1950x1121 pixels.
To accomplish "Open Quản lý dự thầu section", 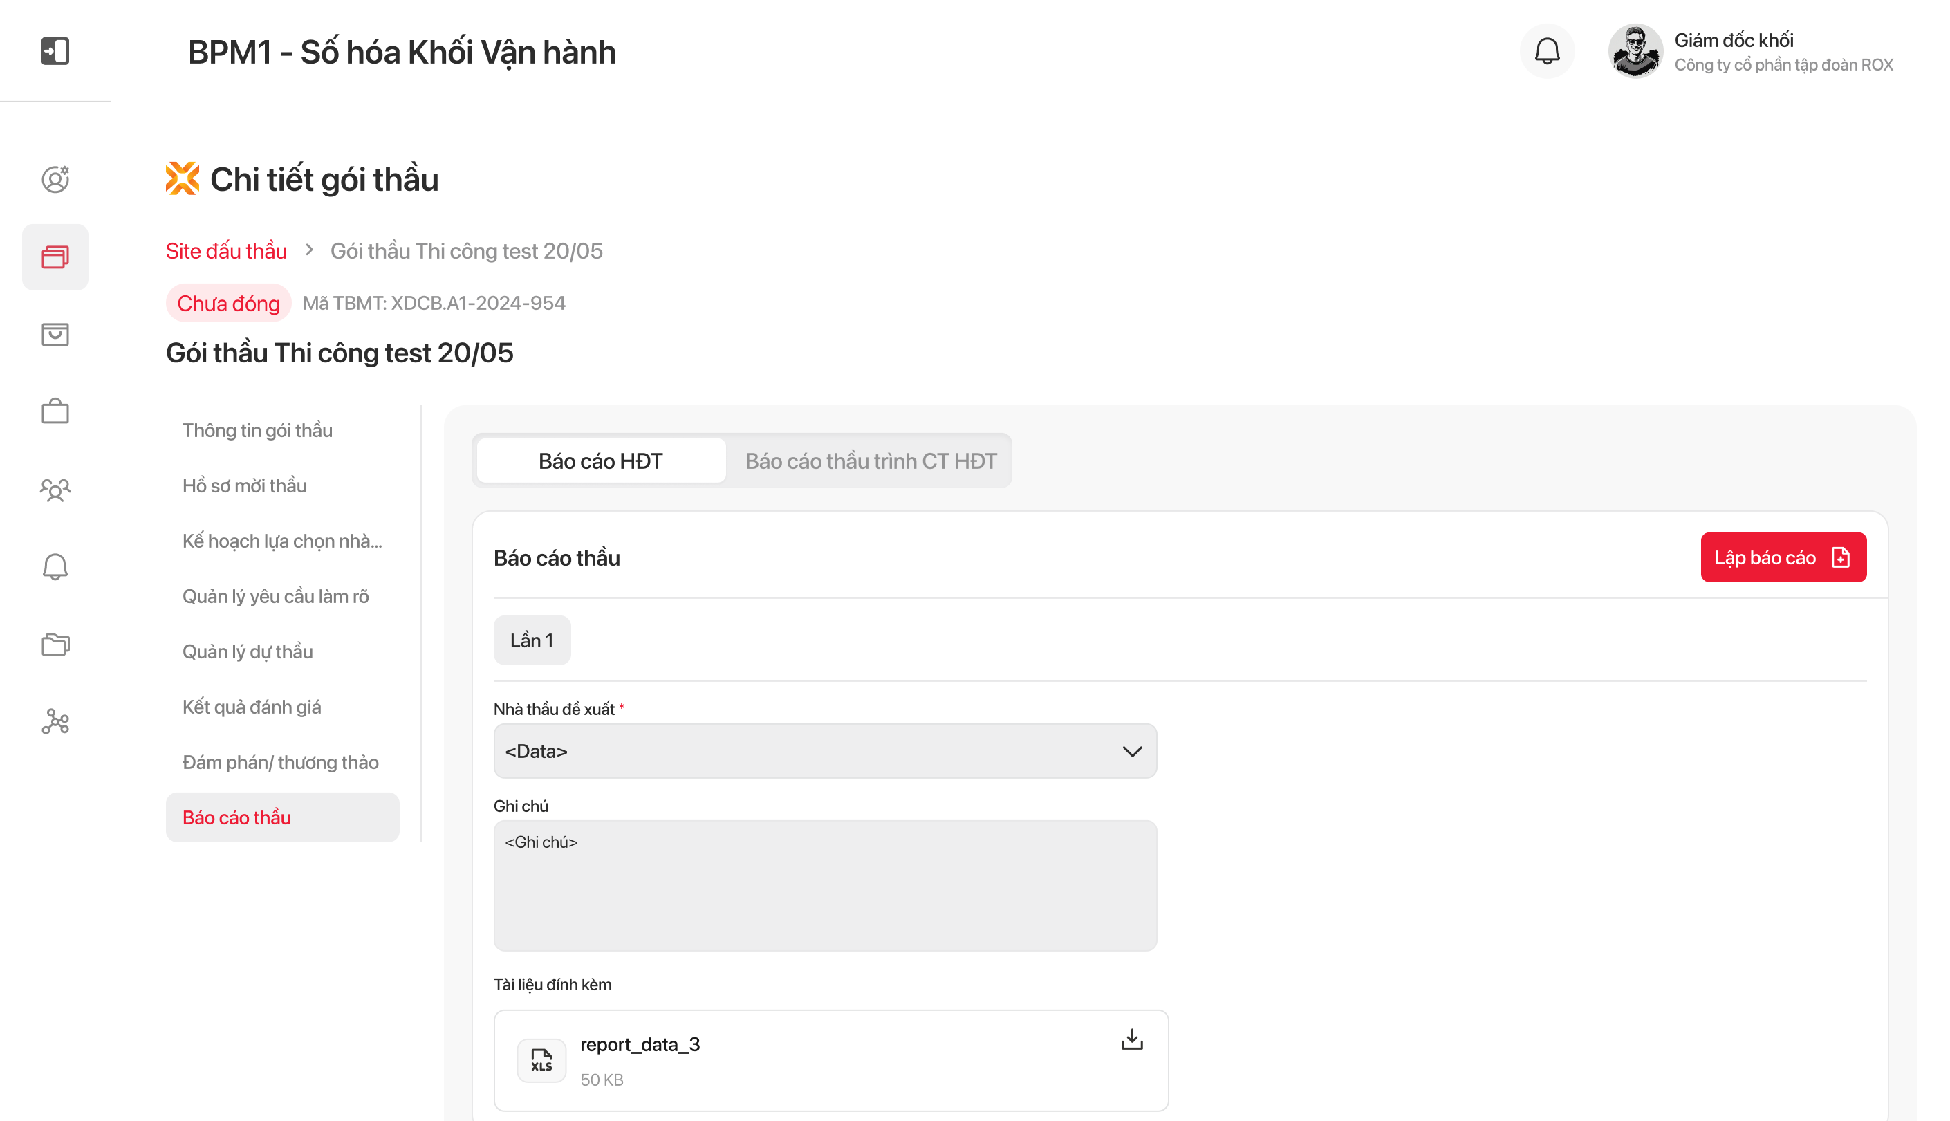I will (247, 651).
